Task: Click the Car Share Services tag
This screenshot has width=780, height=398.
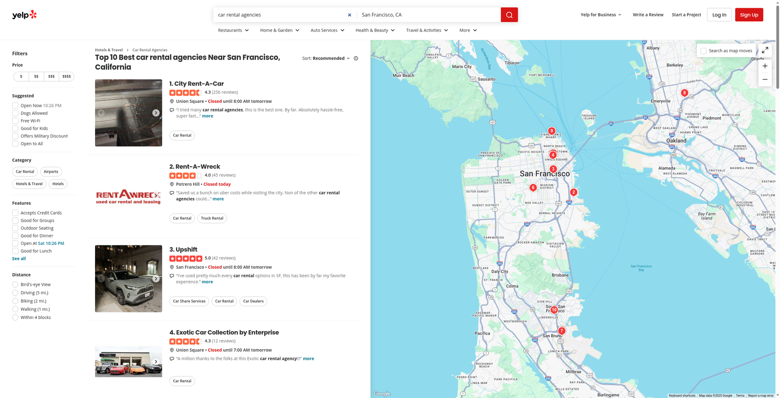Action: coord(189,301)
